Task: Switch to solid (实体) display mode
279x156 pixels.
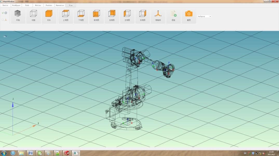Action: pos(49,15)
